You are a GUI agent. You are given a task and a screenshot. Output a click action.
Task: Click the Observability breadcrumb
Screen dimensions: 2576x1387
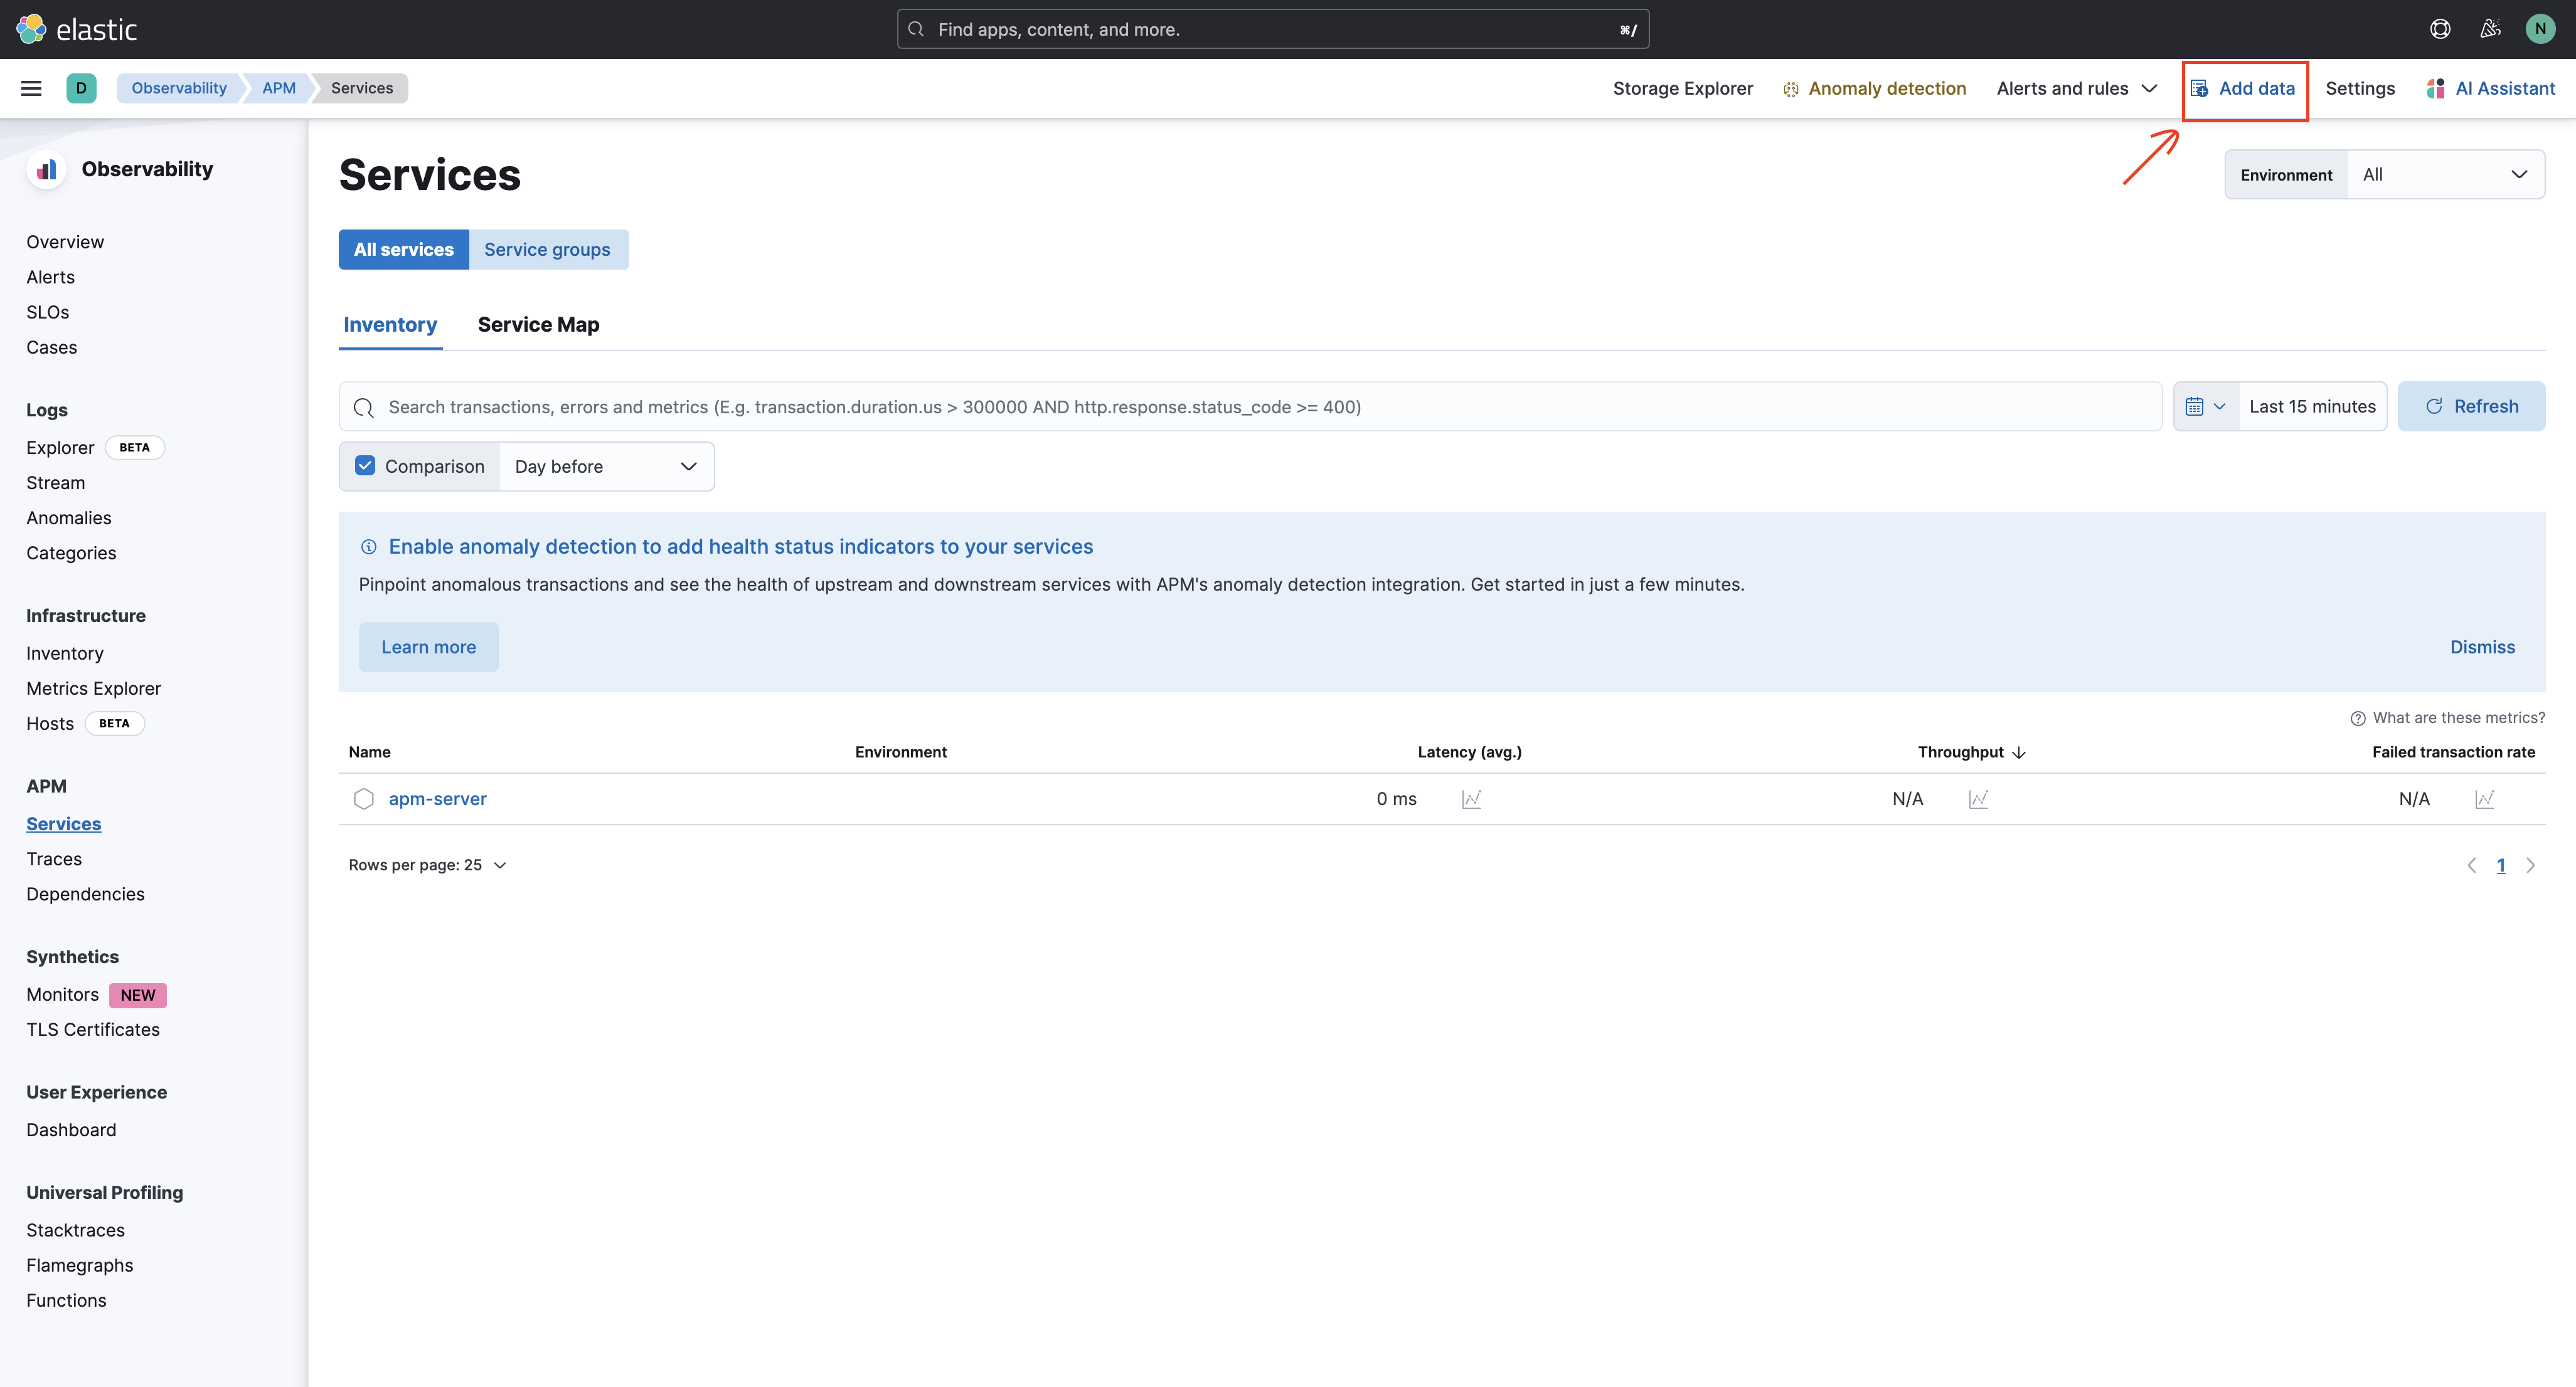pyautogui.click(x=179, y=88)
